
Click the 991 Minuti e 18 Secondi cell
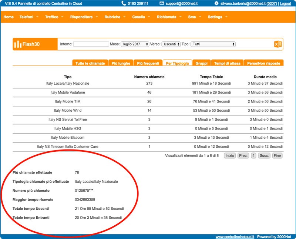pyautogui.click(x=211, y=84)
